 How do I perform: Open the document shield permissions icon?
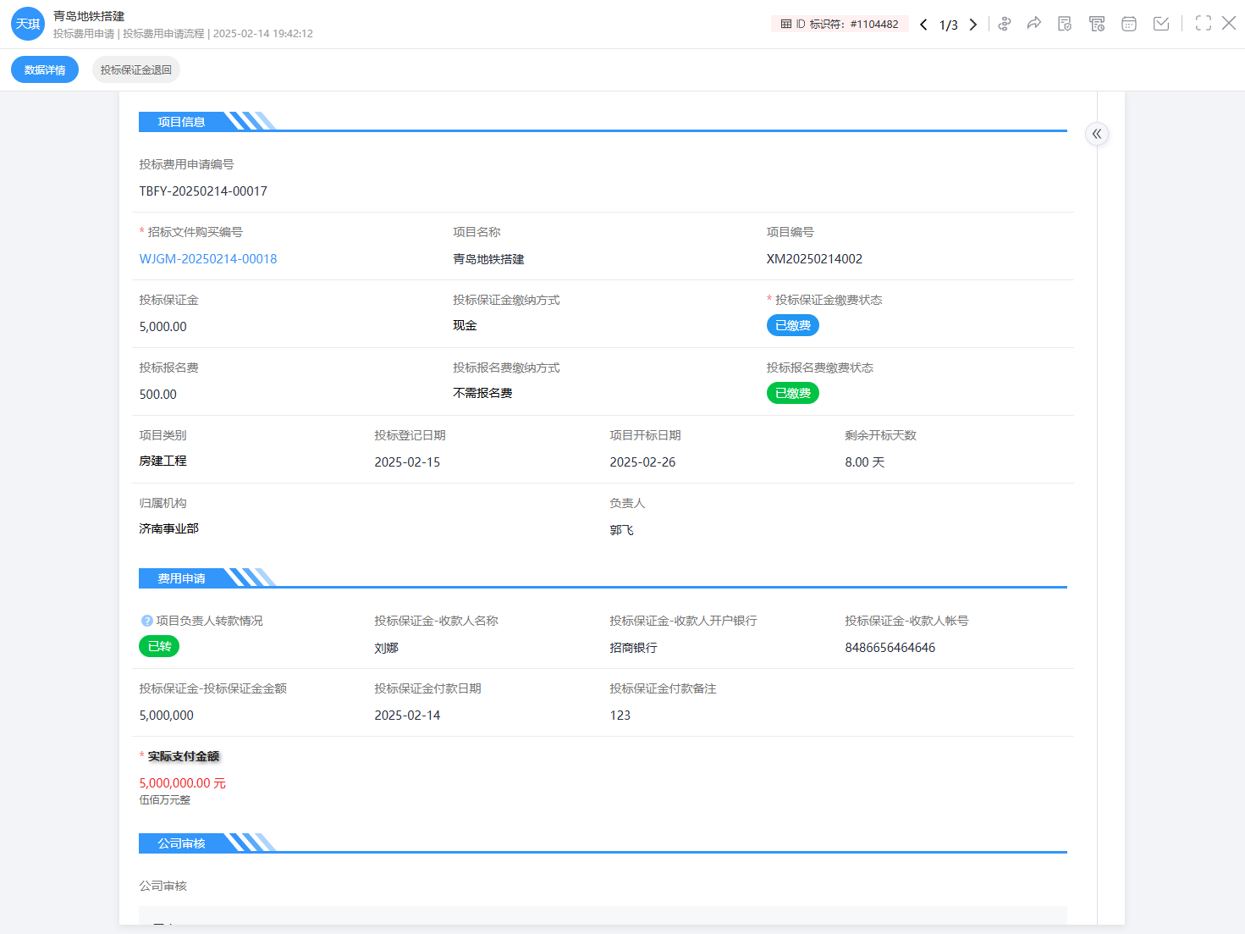pyautogui.click(x=1065, y=24)
